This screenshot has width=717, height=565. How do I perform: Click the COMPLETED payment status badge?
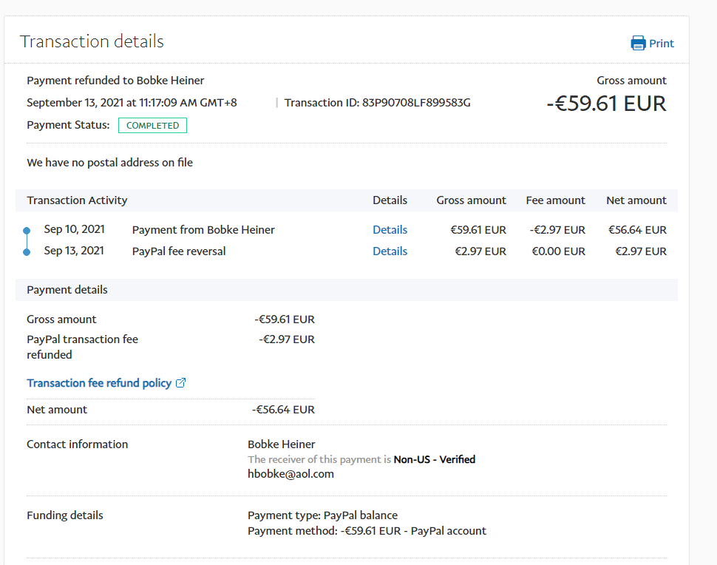pyautogui.click(x=152, y=126)
